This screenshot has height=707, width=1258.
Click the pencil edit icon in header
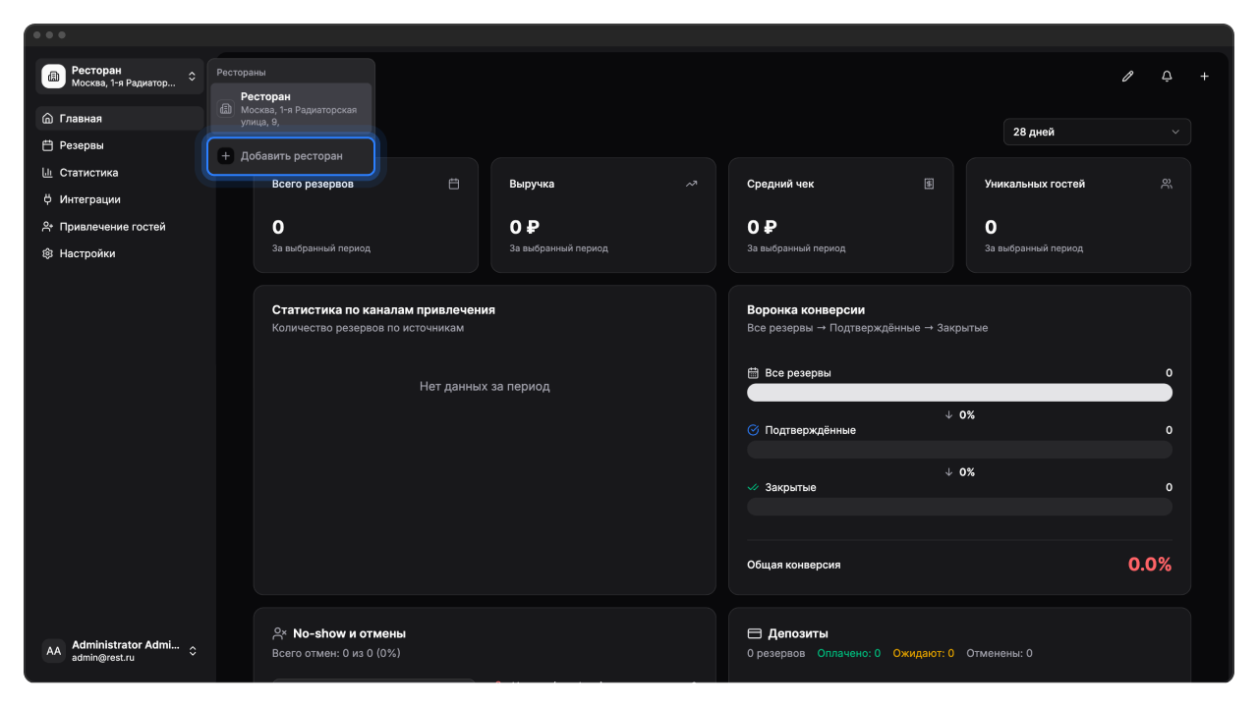(1127, 77)
